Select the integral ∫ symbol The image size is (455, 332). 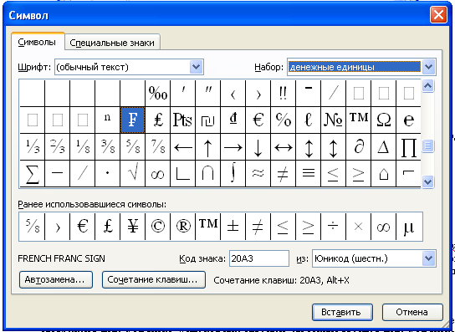click(233, 173)
